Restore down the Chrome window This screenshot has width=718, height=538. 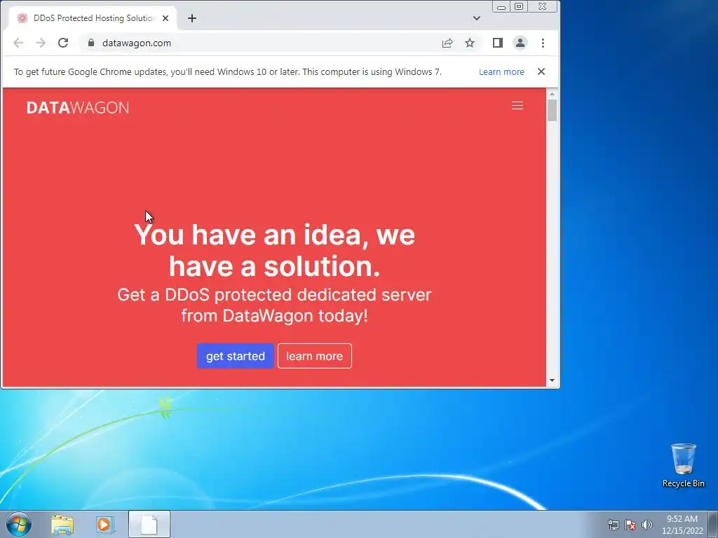519,7
